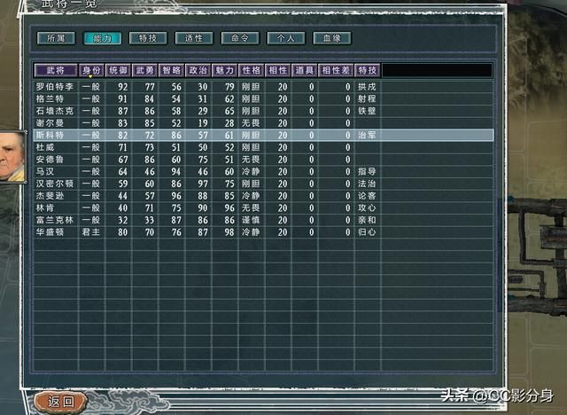The height and width of the screenshot is (415, 567).
Task: Select officer 林肯
Action: pyautogui.click(x=263, y=208)
